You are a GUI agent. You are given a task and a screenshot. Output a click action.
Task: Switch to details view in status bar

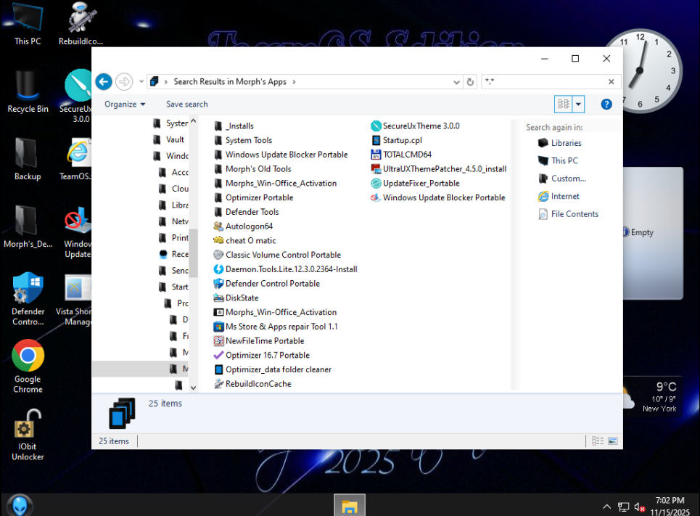(598, 441)
